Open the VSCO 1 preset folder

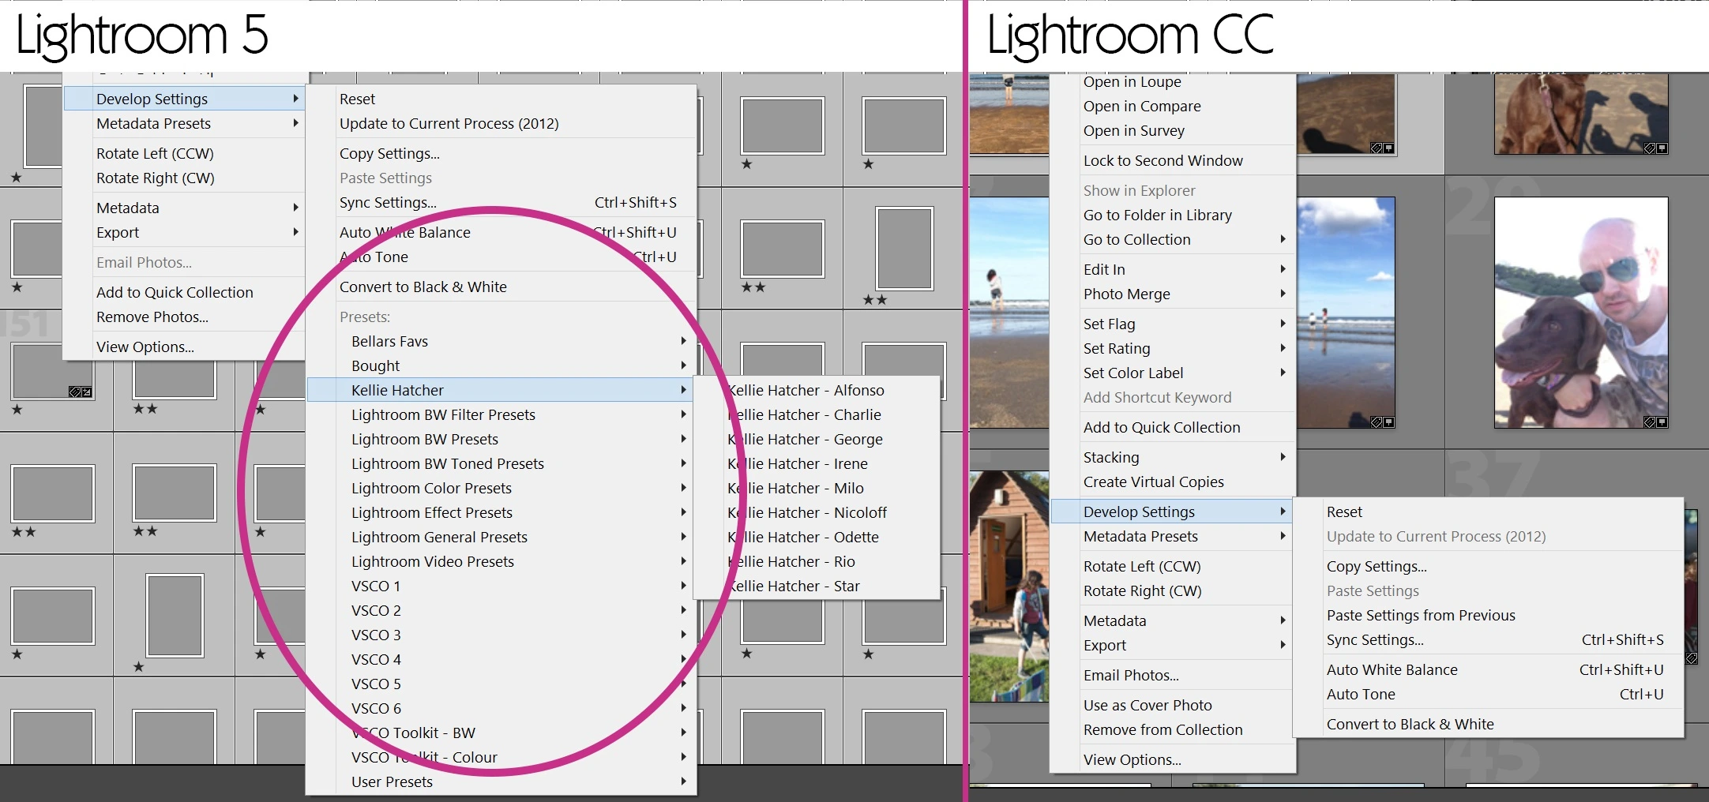point(501,586)
